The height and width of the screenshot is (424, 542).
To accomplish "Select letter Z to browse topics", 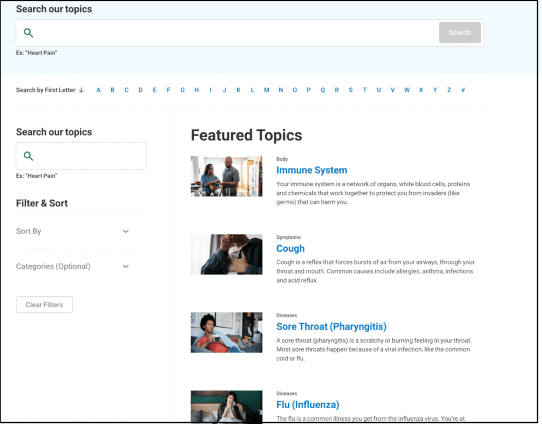I will point(449,90).
